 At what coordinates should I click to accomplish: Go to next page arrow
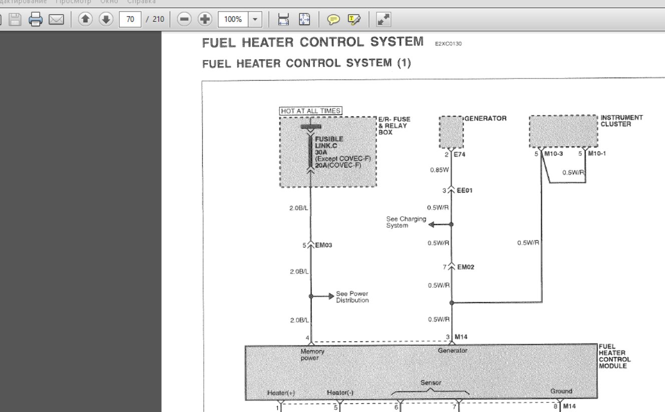click(106, 19)
